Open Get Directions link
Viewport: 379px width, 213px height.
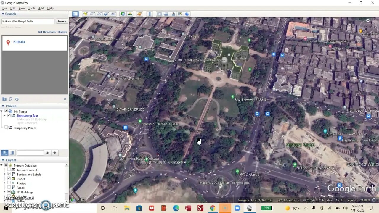tap(47, 32)
